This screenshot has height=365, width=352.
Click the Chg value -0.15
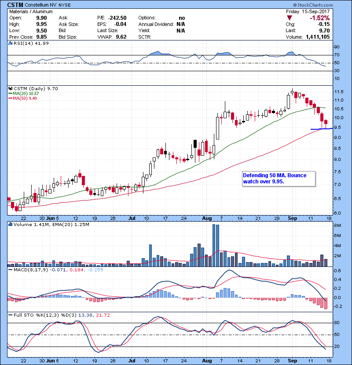(323, 24)
